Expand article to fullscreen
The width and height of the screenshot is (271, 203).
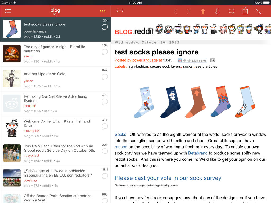click(x=259, y=11)
